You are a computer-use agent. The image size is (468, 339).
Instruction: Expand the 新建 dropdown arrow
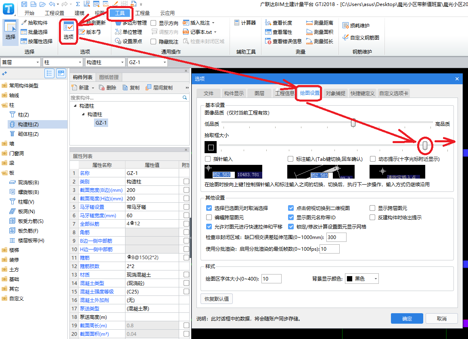tap(93, 87)
